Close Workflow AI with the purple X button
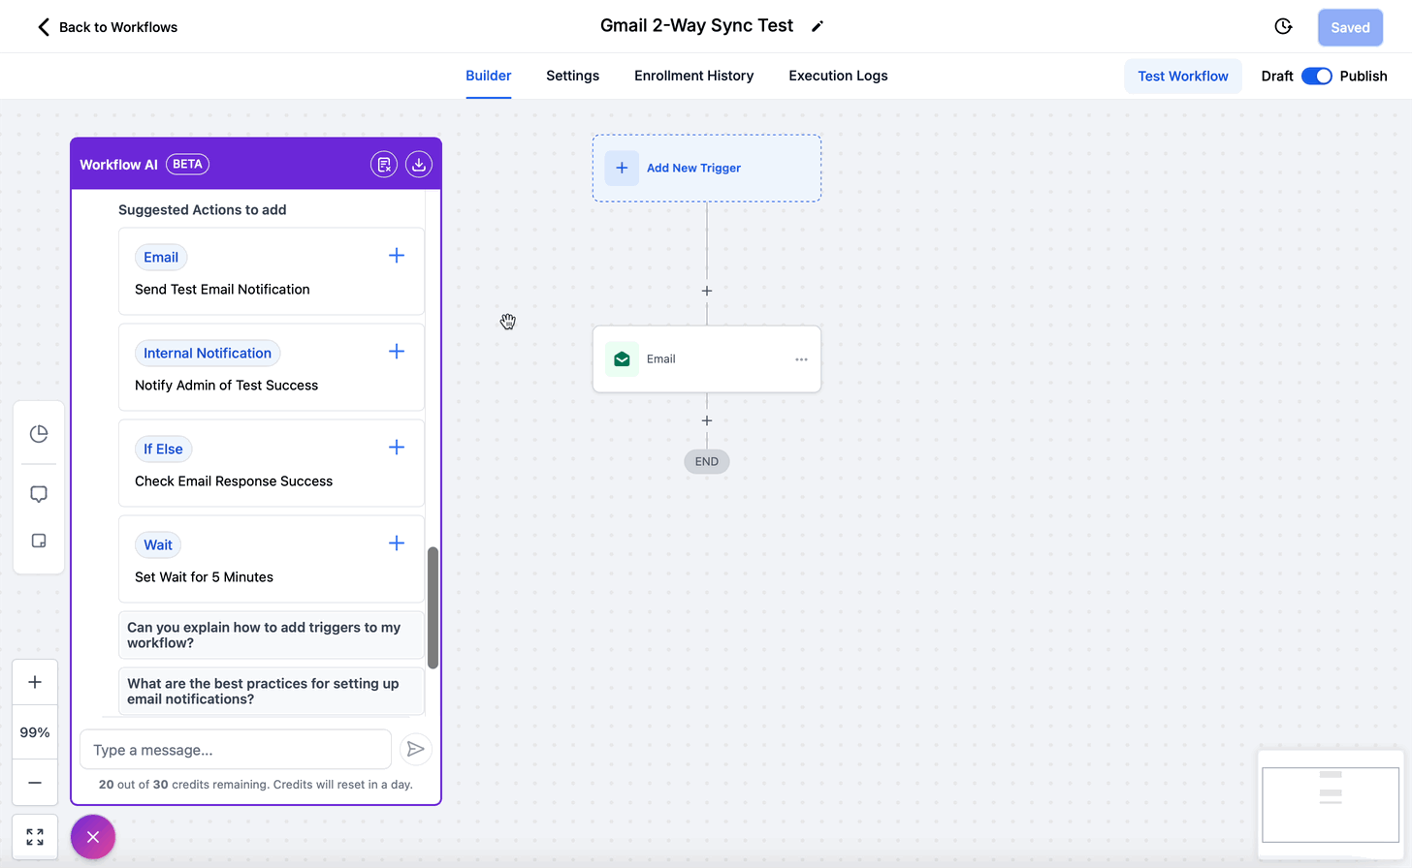Image resolution: width=1412 pixels, height=868 pixels. 93,837
